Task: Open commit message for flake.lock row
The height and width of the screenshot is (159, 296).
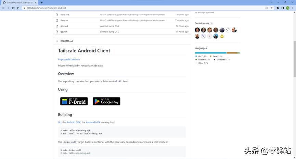Action: [x=132, y=15]
